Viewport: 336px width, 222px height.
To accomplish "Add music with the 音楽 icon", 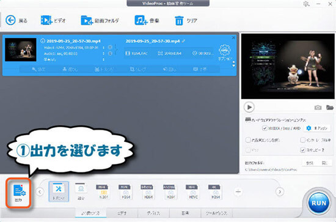I will 147,21.
